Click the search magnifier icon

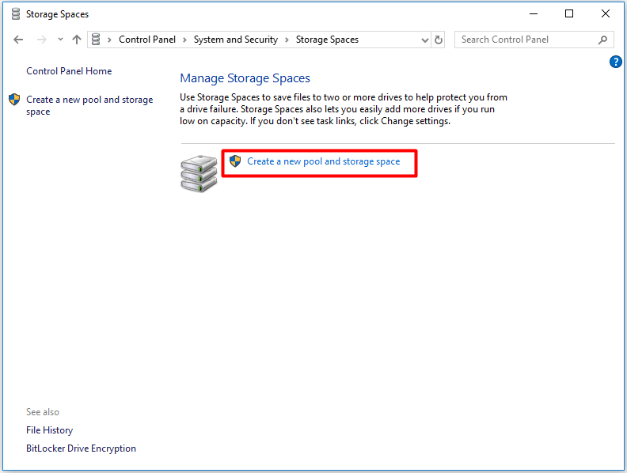[603, 40]
